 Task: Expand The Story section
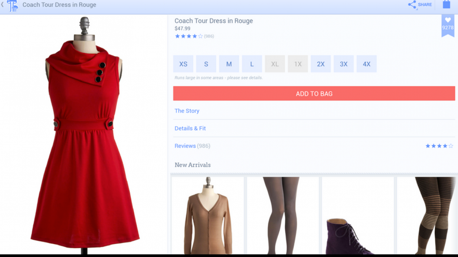coord(187,111)
